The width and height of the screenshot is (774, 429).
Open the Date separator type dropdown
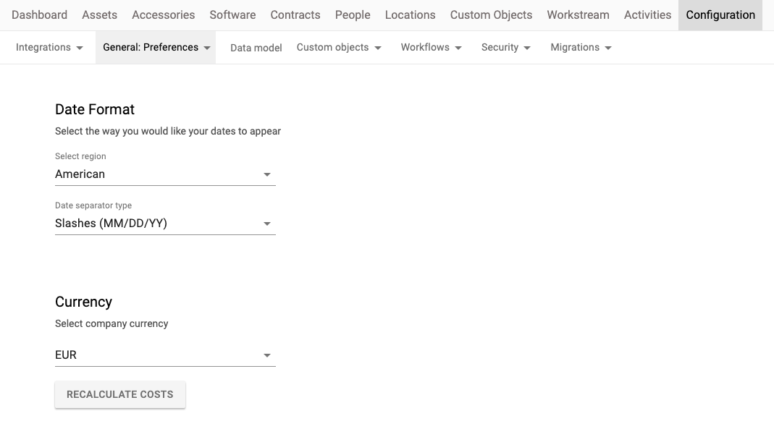point(165,224)
